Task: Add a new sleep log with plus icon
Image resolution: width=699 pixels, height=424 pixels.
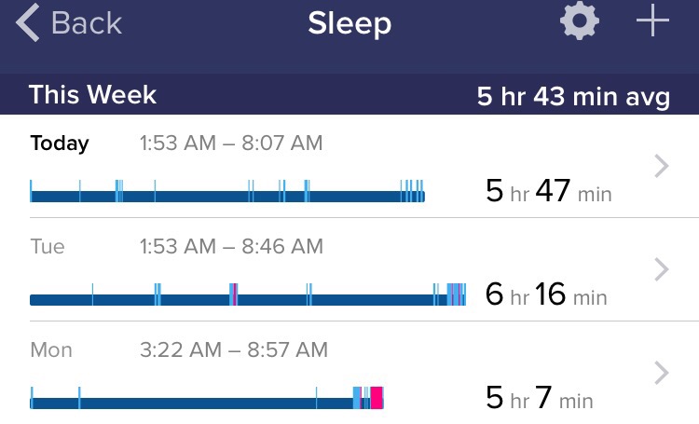Action: [652, 22]
